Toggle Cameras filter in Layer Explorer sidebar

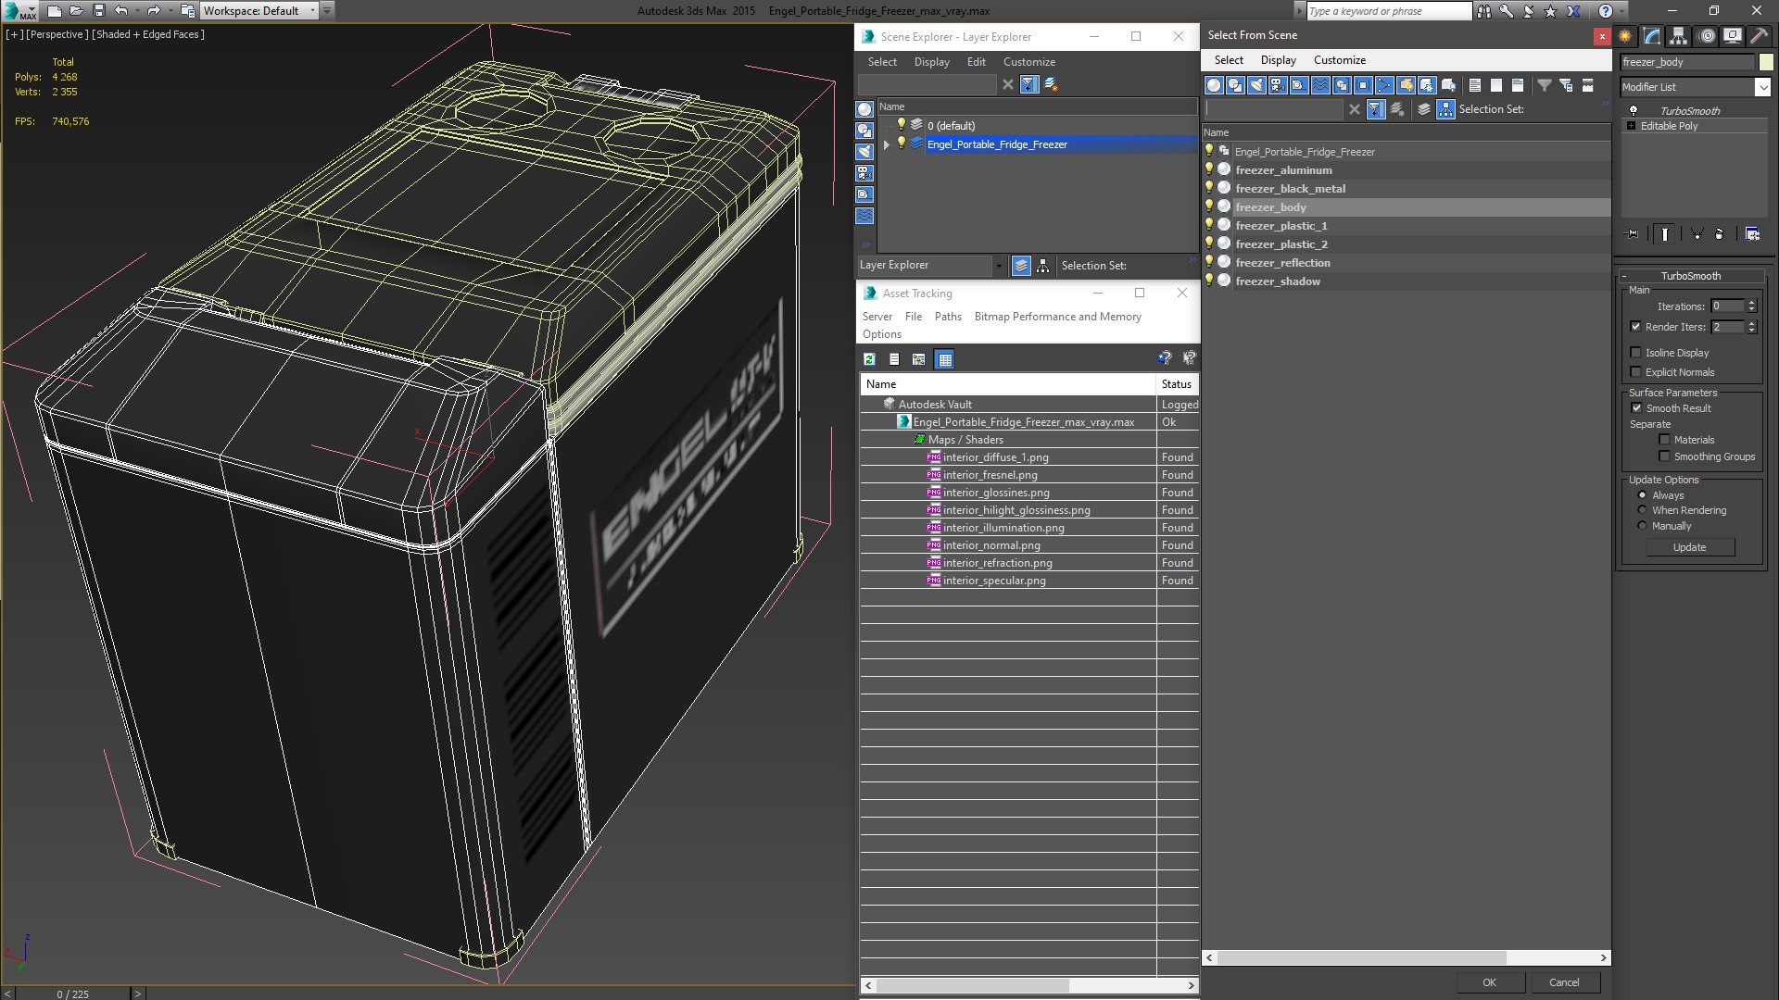864,173
